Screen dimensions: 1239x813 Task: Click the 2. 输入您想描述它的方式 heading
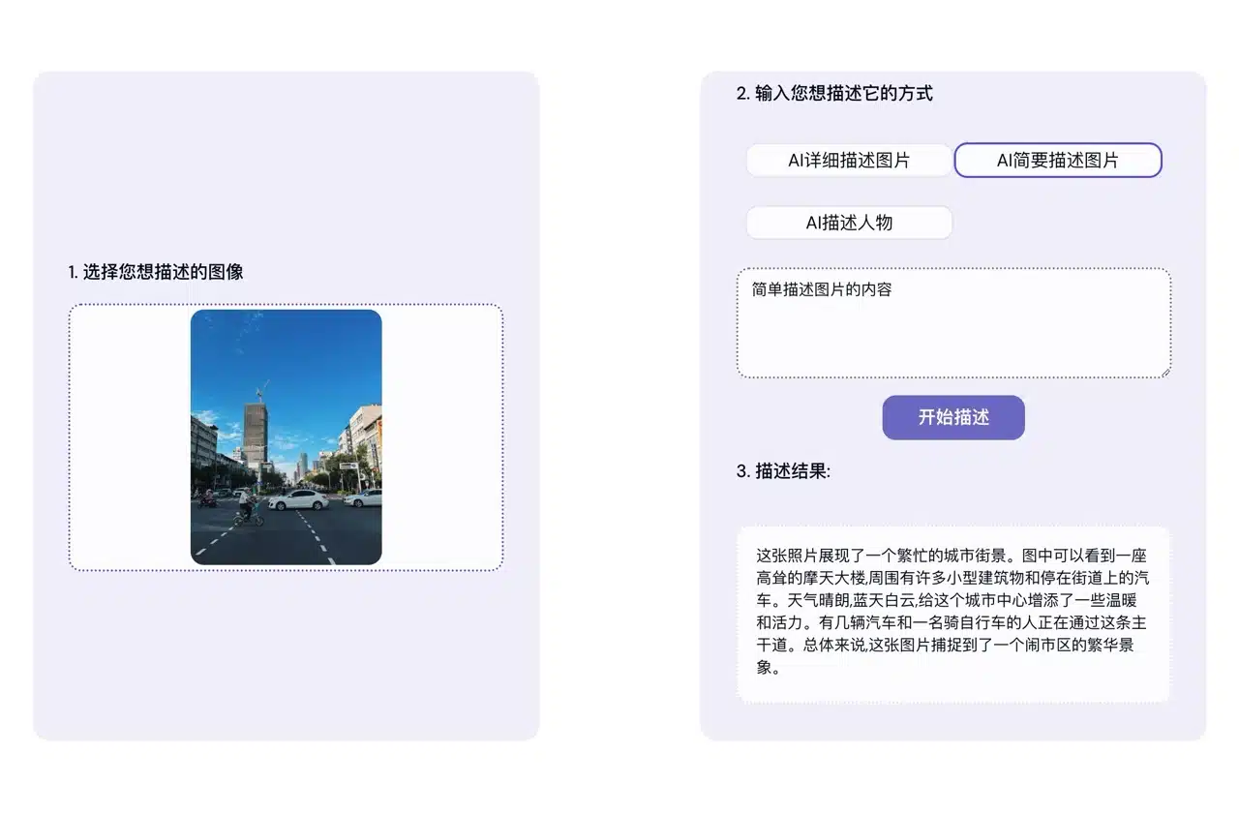[x=834, y=94]
